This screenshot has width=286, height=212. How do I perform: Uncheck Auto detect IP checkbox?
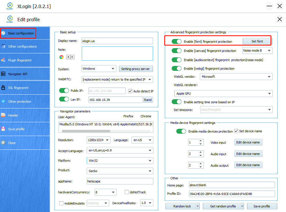[x=130, y=91]
